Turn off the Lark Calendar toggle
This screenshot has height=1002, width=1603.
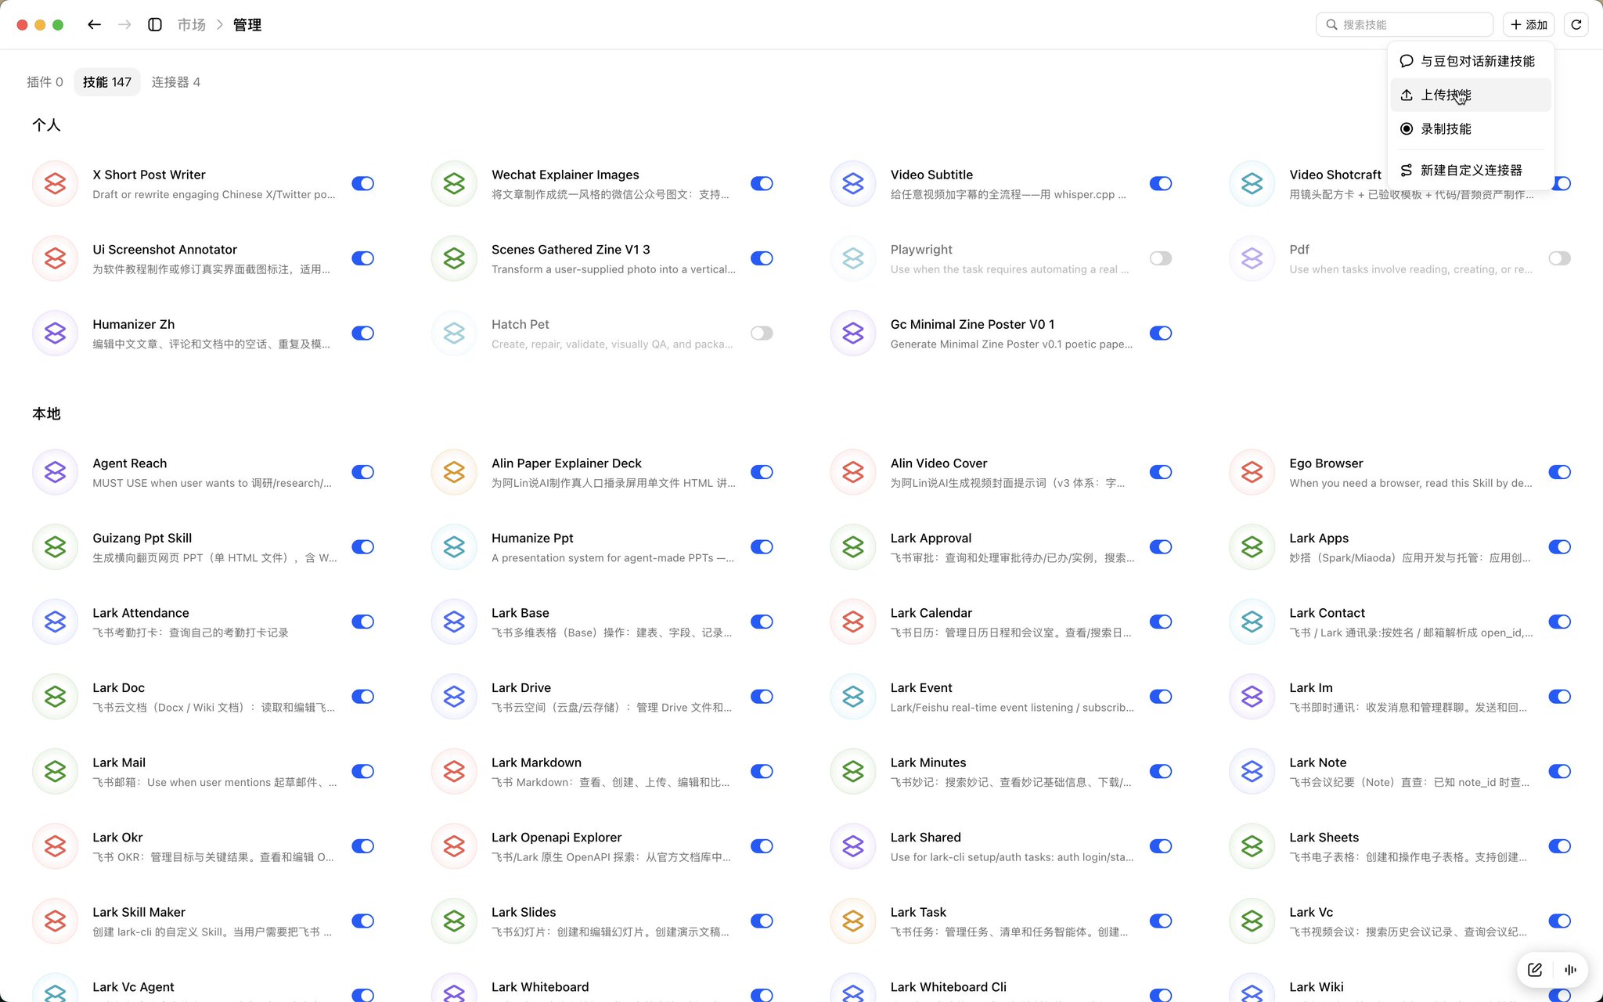[1161, 622]
